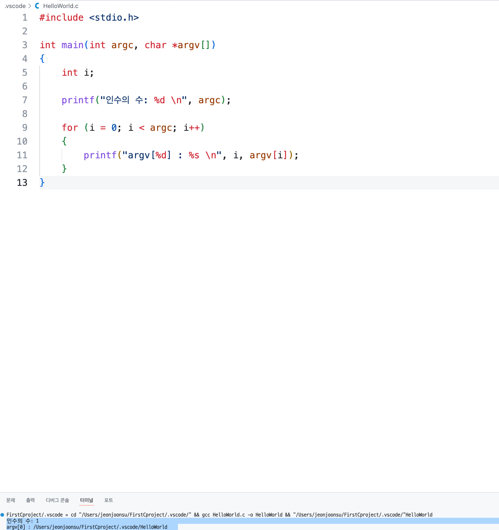Click line number 1 in the gutter
Screen dimensions: 499x530
[25, 18]
